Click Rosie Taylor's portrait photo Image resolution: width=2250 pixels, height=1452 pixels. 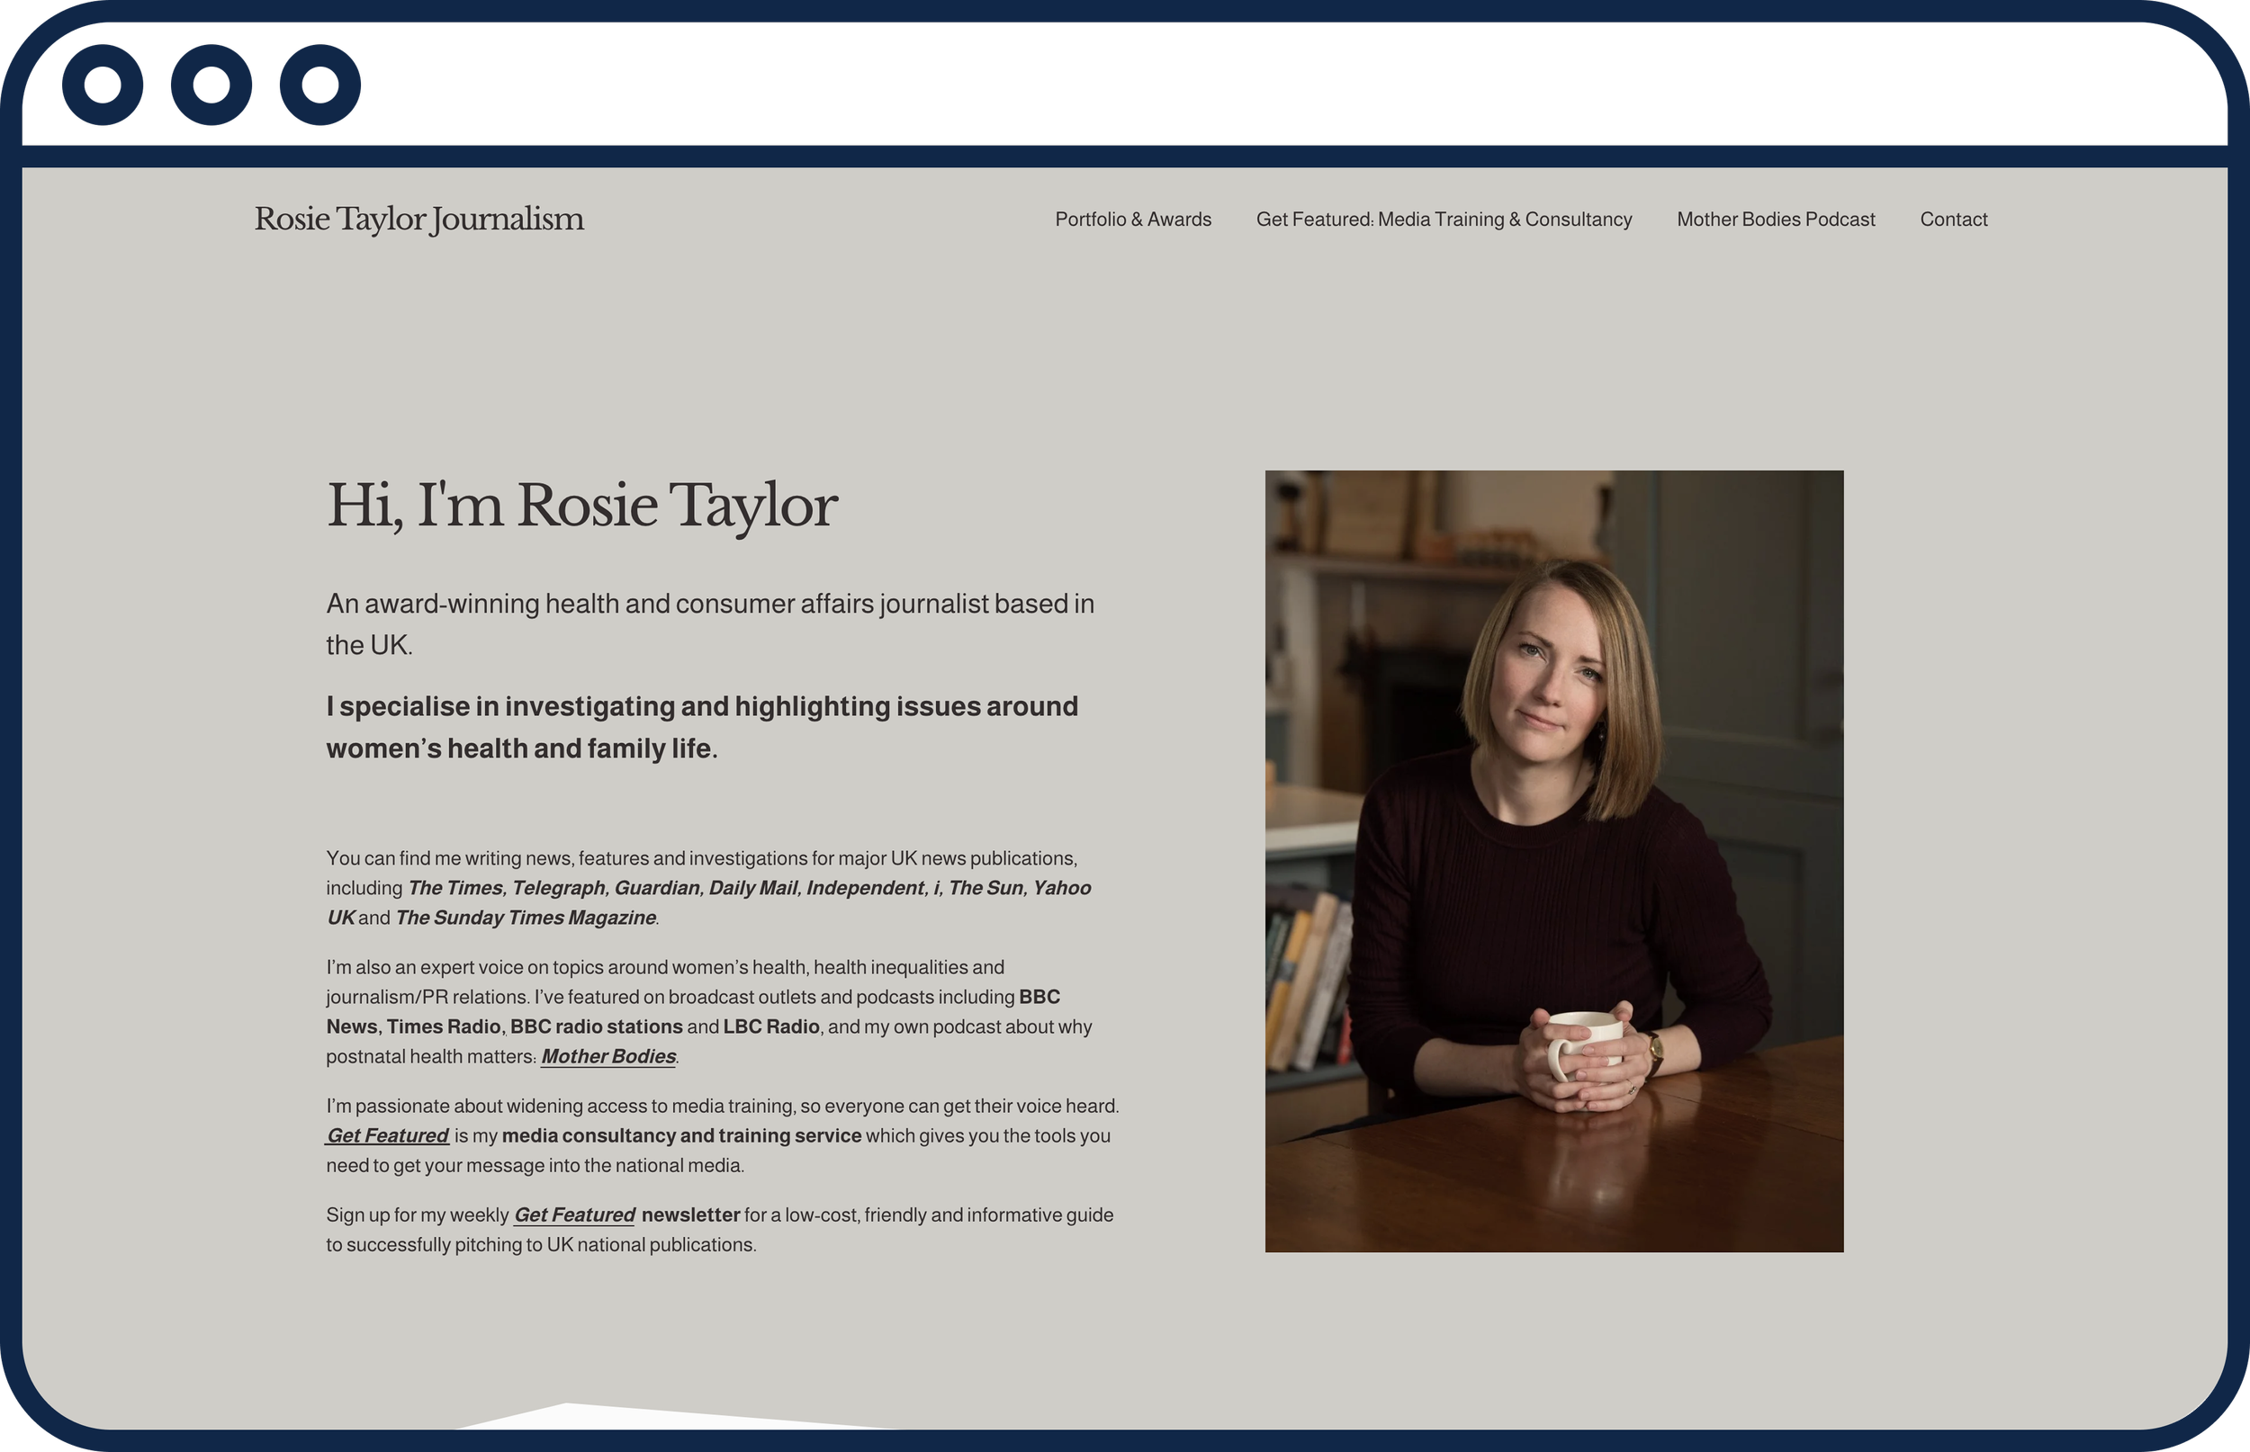pyautogui.click(x=1552, y=858)
